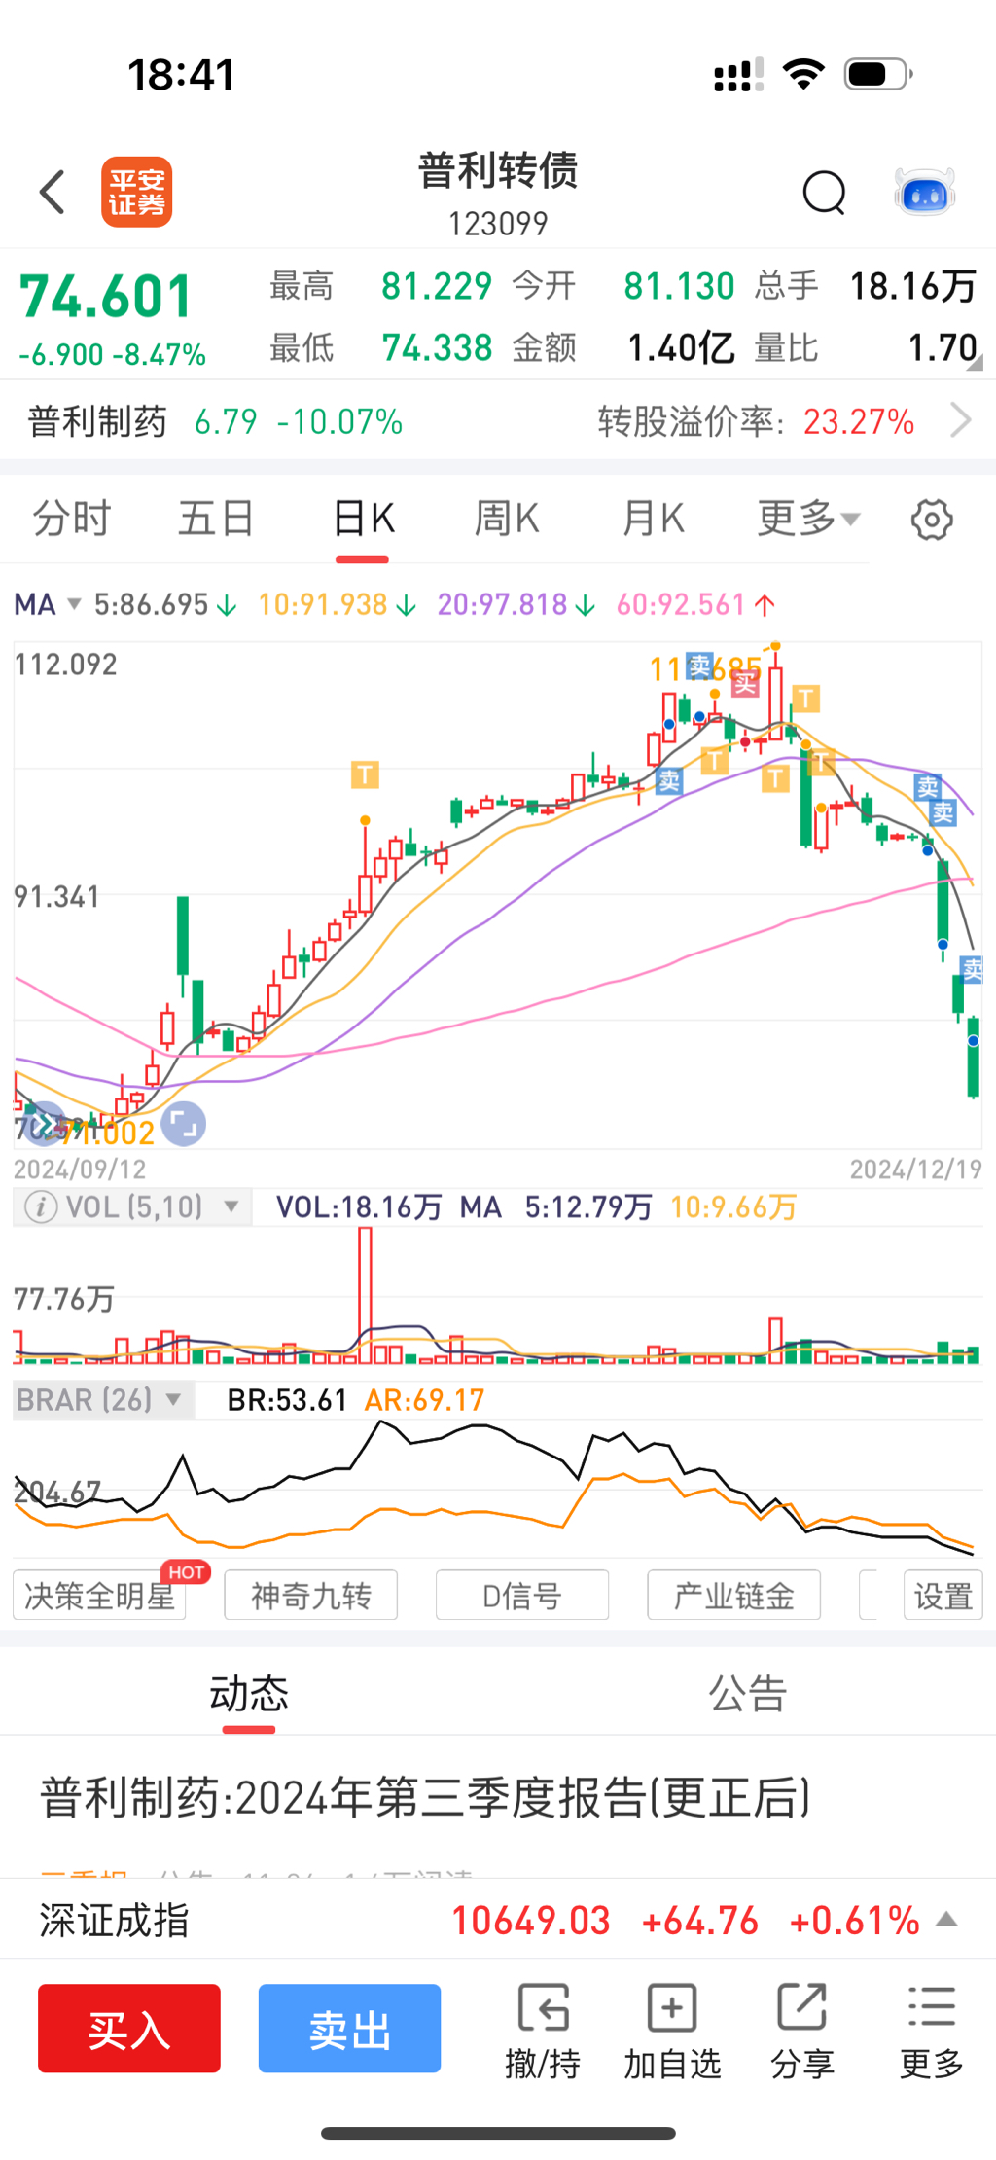Screen dimensions: 996x2160
Task: Tap the MA 20:97.818 value
Action: coord(516,605)
